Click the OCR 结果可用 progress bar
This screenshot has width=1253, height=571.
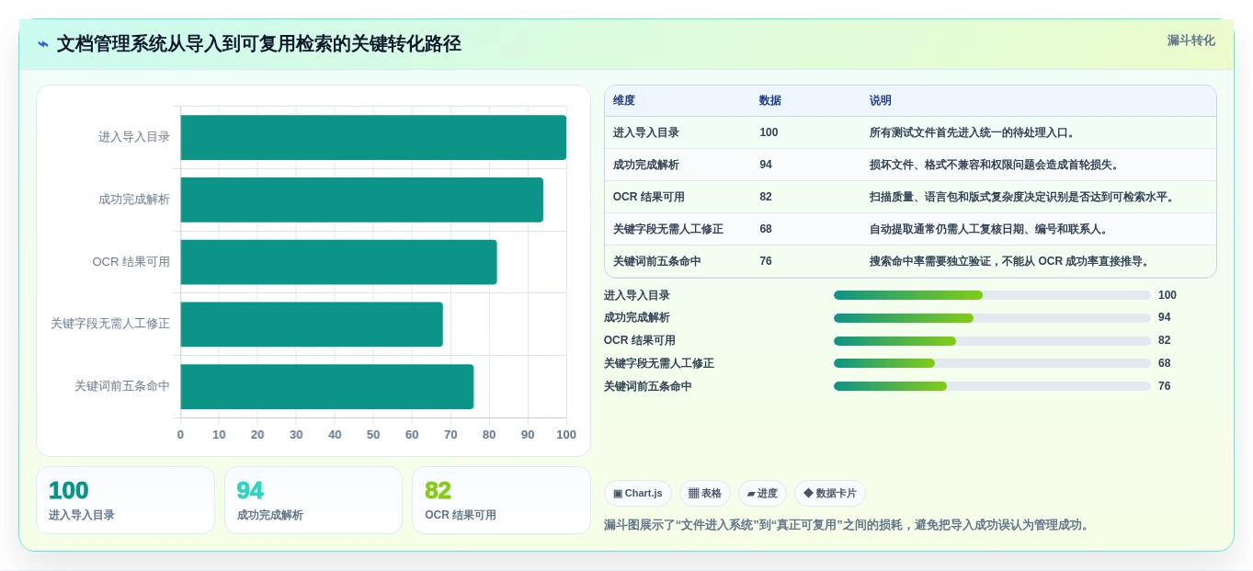click(992, 341)
